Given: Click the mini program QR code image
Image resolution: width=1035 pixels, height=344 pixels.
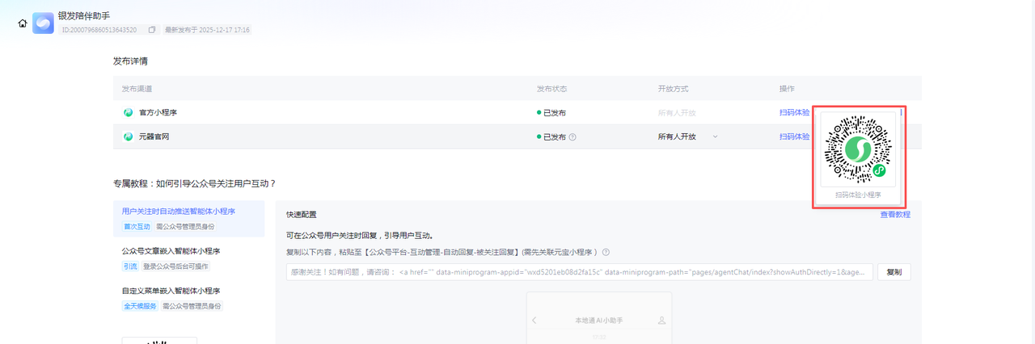Looking at the screenshot, I should pos(857,149).
